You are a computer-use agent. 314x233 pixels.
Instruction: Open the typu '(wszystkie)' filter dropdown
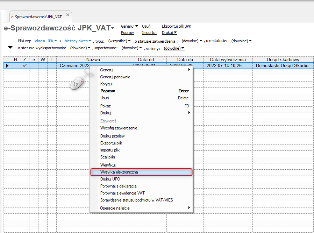click(x=120, y=41)
